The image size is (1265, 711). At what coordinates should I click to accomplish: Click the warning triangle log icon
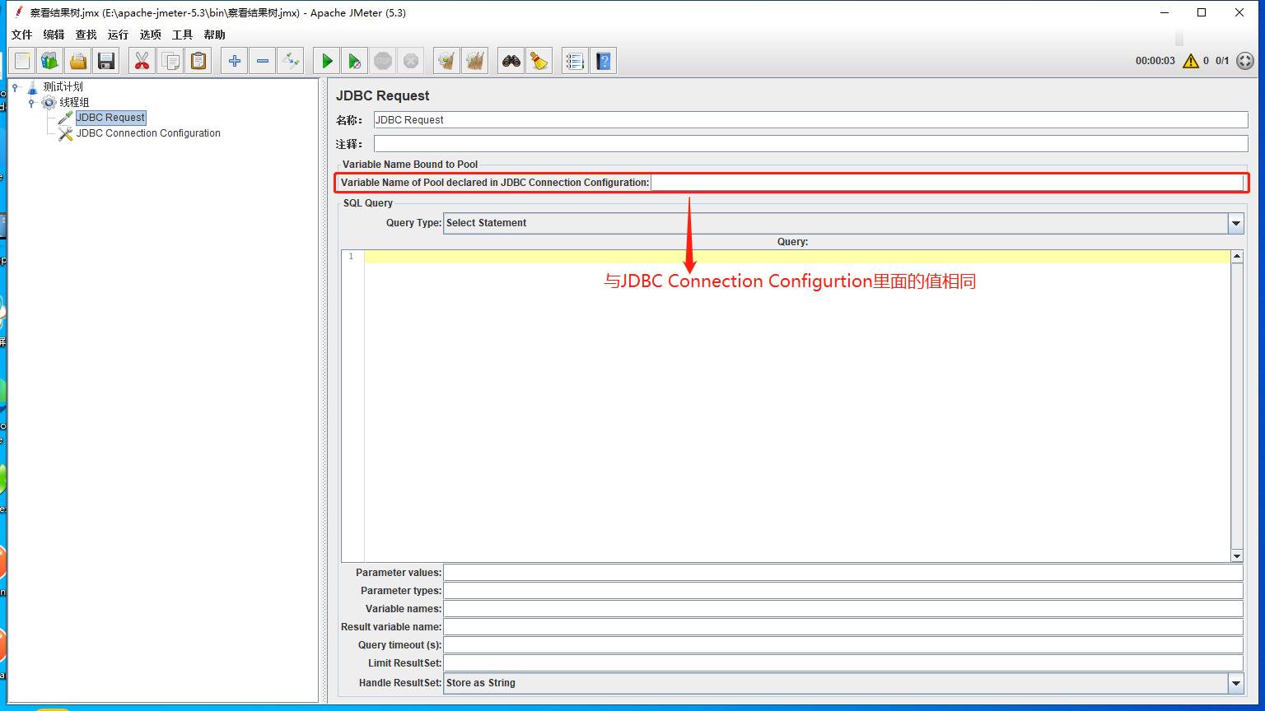1191,61
